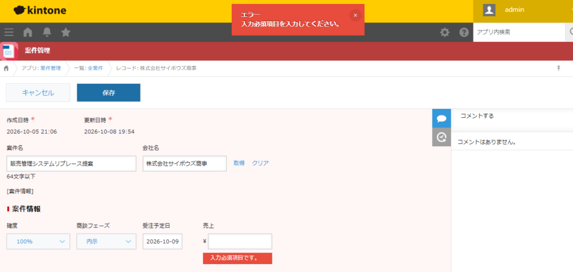Click the search magnifier icon
This screenshot has width=573, height=272.
point(570,32)
